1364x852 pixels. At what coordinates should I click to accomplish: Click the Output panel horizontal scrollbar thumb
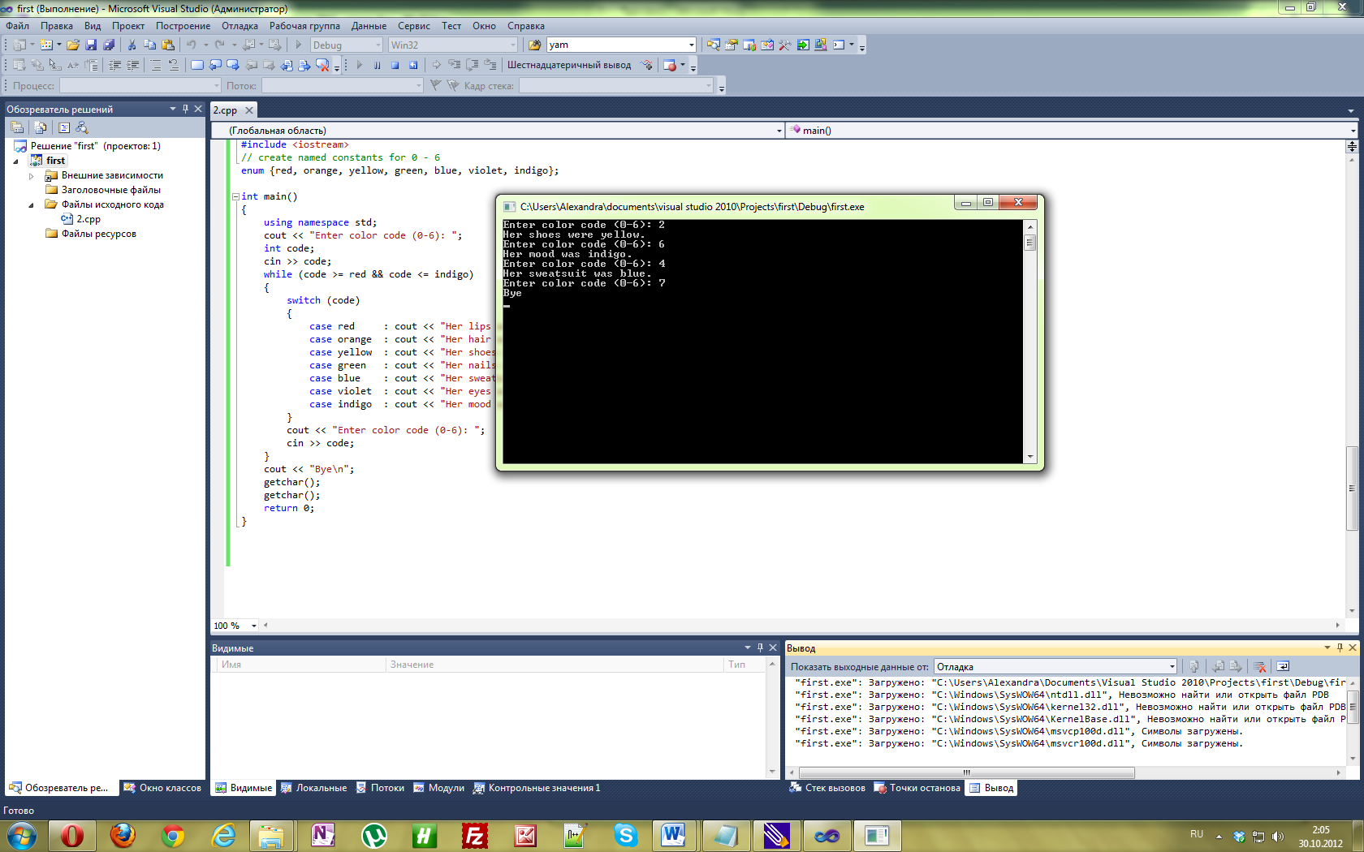tap(966, 772)
